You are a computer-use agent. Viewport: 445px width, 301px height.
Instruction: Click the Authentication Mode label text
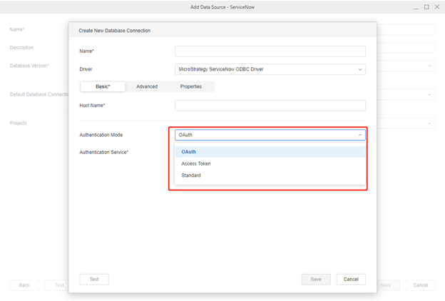[101, 135]
